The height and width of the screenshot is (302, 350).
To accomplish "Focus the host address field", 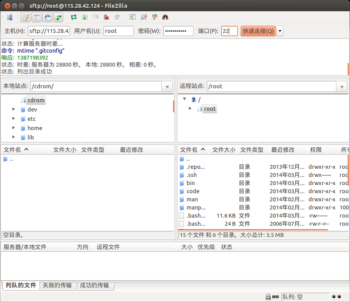I will coord(49,31).
